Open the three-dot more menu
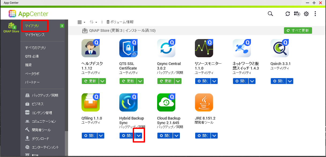Image resolution: width=326 pixels, height=157 pixels. pos(315,14)
